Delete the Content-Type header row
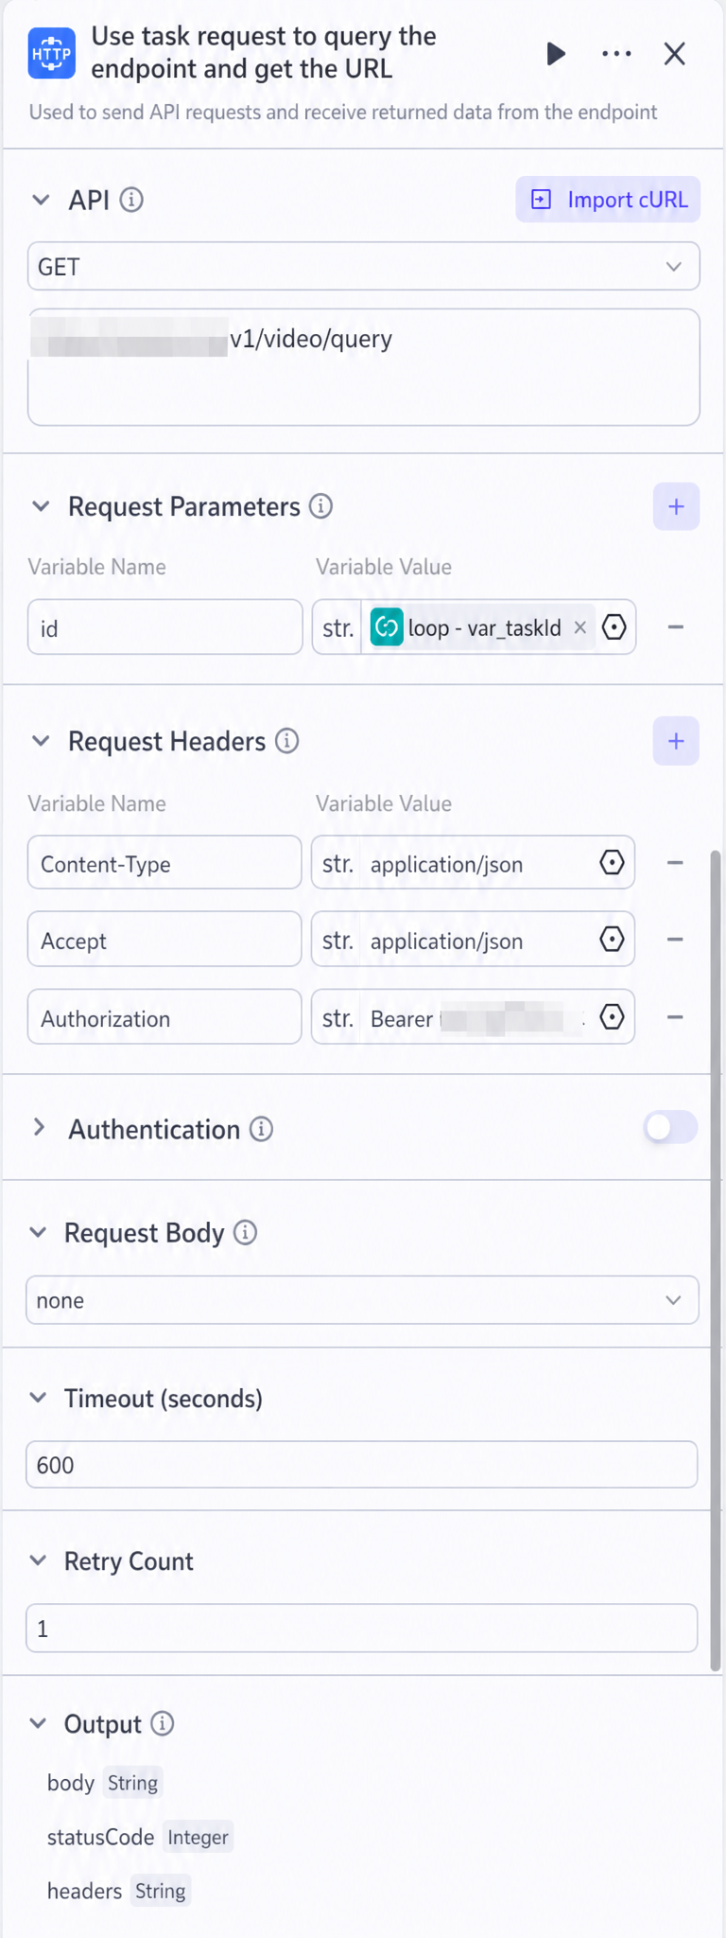 coord(675,863)
